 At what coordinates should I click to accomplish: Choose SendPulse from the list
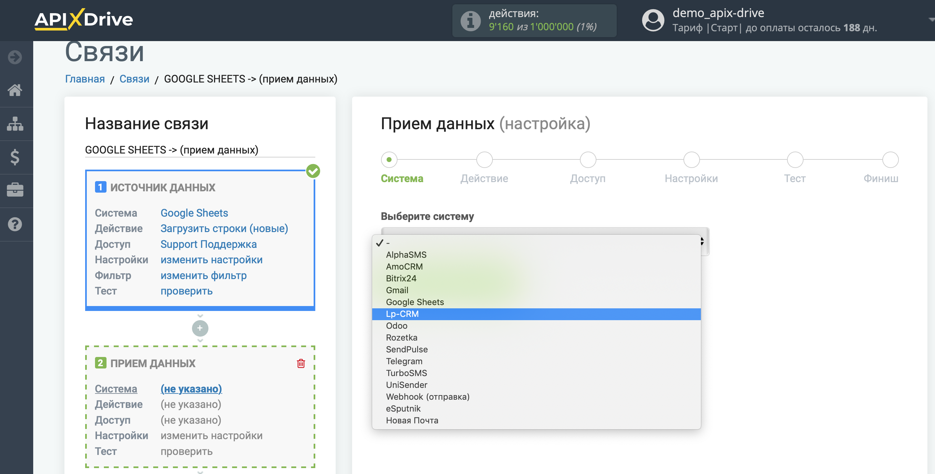click(536, 349)
